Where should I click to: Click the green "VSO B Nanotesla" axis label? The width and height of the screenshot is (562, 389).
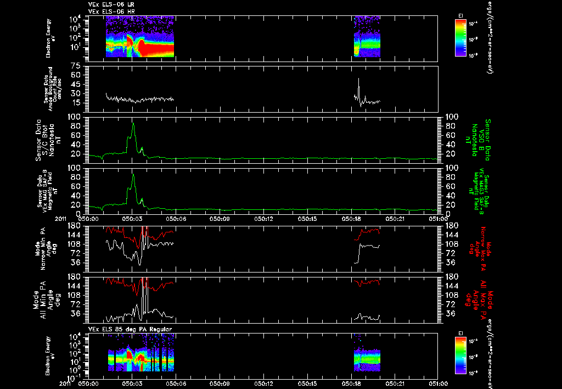pos(477,140)
